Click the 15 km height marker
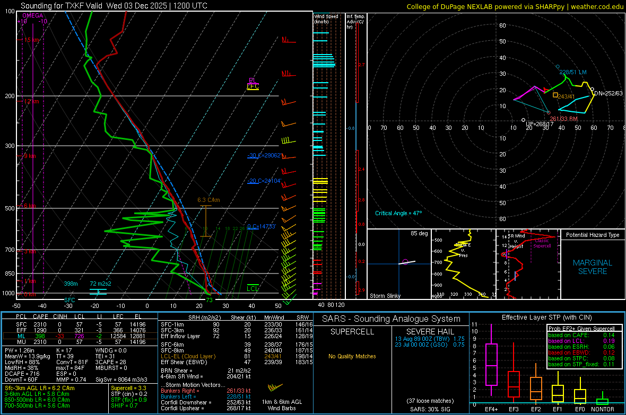This screenshot has height=415, width=626. [x=31, y=40]
